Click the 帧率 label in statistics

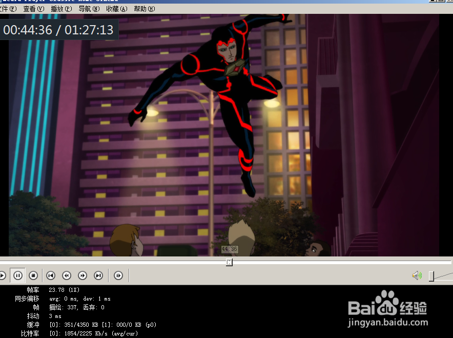[33, 290]
